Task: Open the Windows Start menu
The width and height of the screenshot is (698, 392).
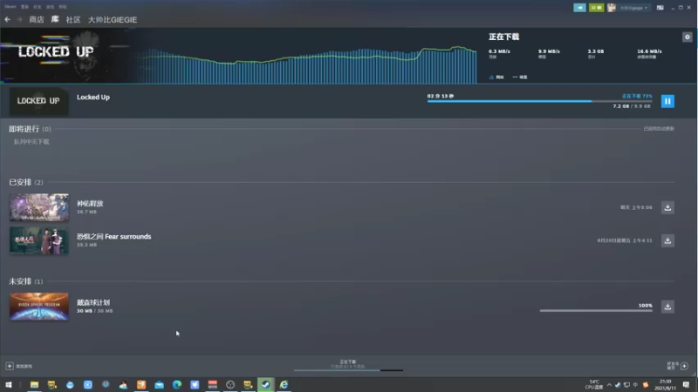Action: [x=8, y=384]
